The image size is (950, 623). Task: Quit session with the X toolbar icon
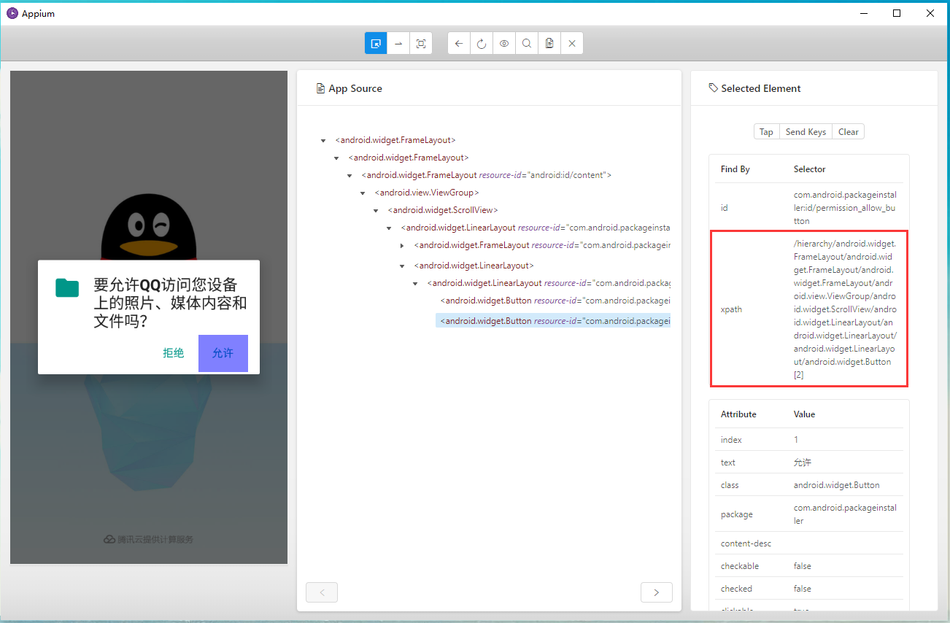coord(572,44)
